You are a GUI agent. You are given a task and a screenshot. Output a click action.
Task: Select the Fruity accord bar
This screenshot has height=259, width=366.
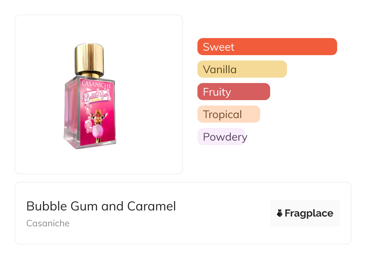233,92
